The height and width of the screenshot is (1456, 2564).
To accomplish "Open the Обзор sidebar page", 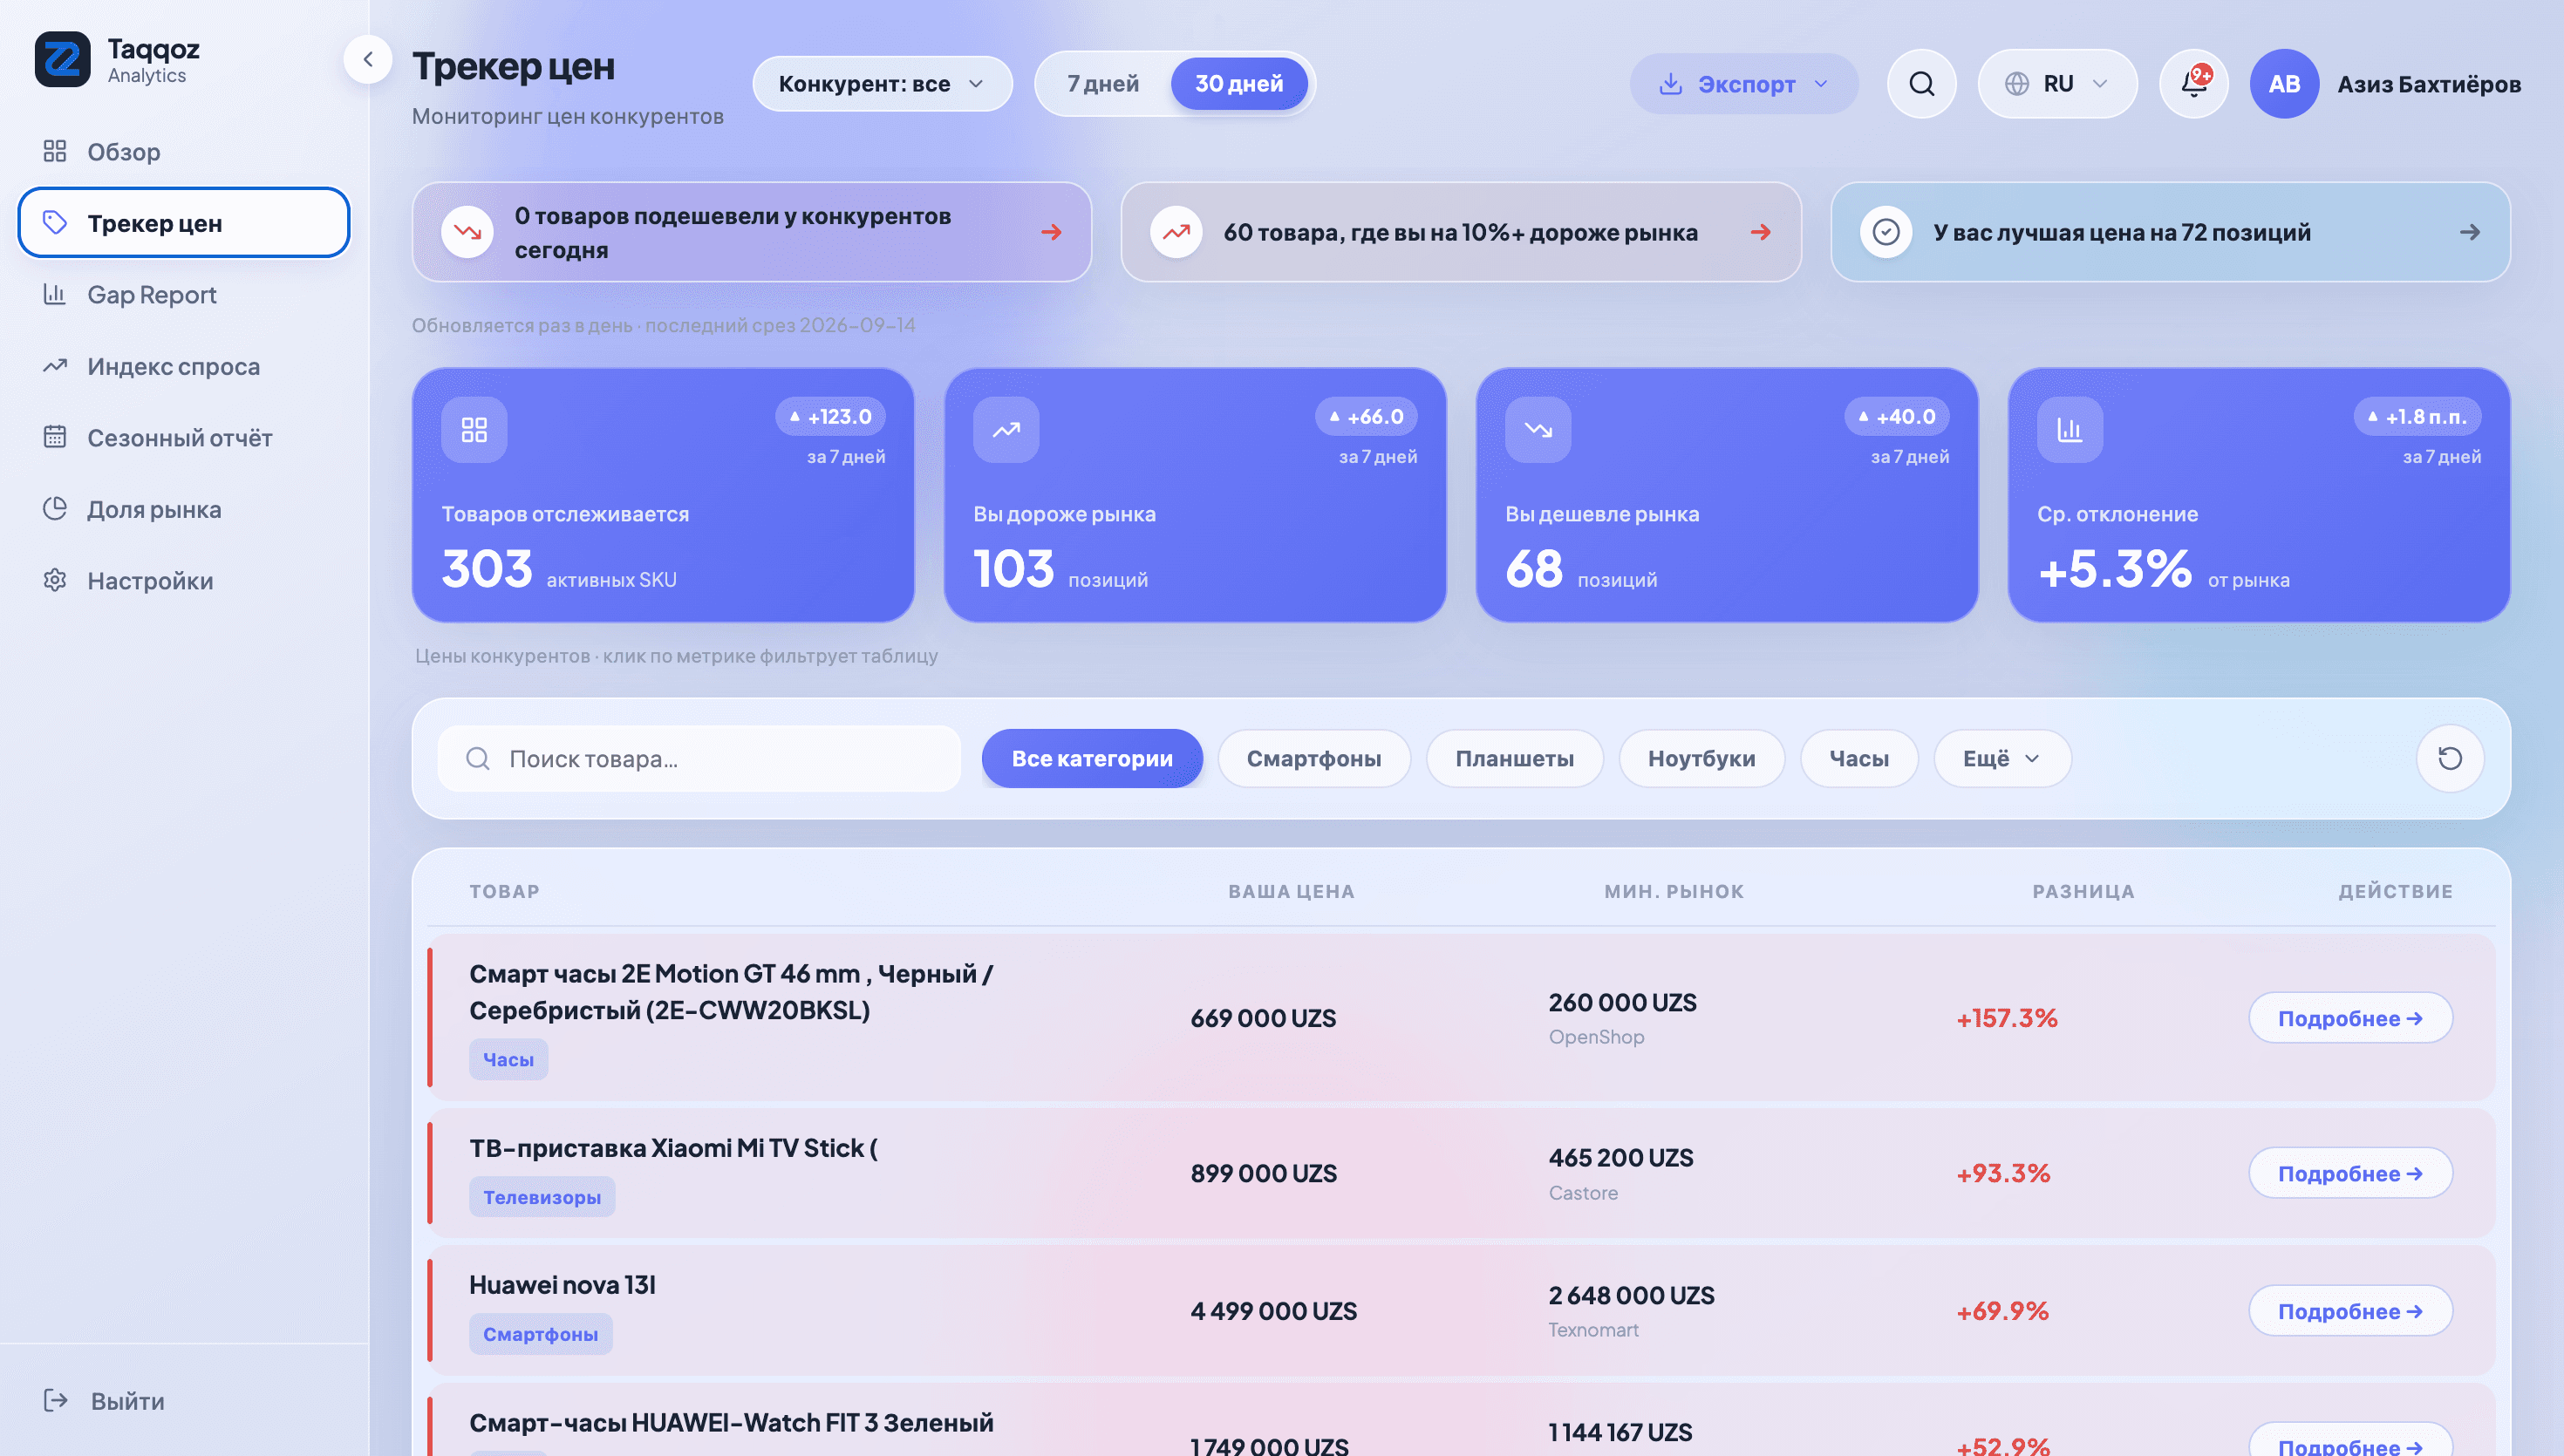I will (x=183, y=152).
